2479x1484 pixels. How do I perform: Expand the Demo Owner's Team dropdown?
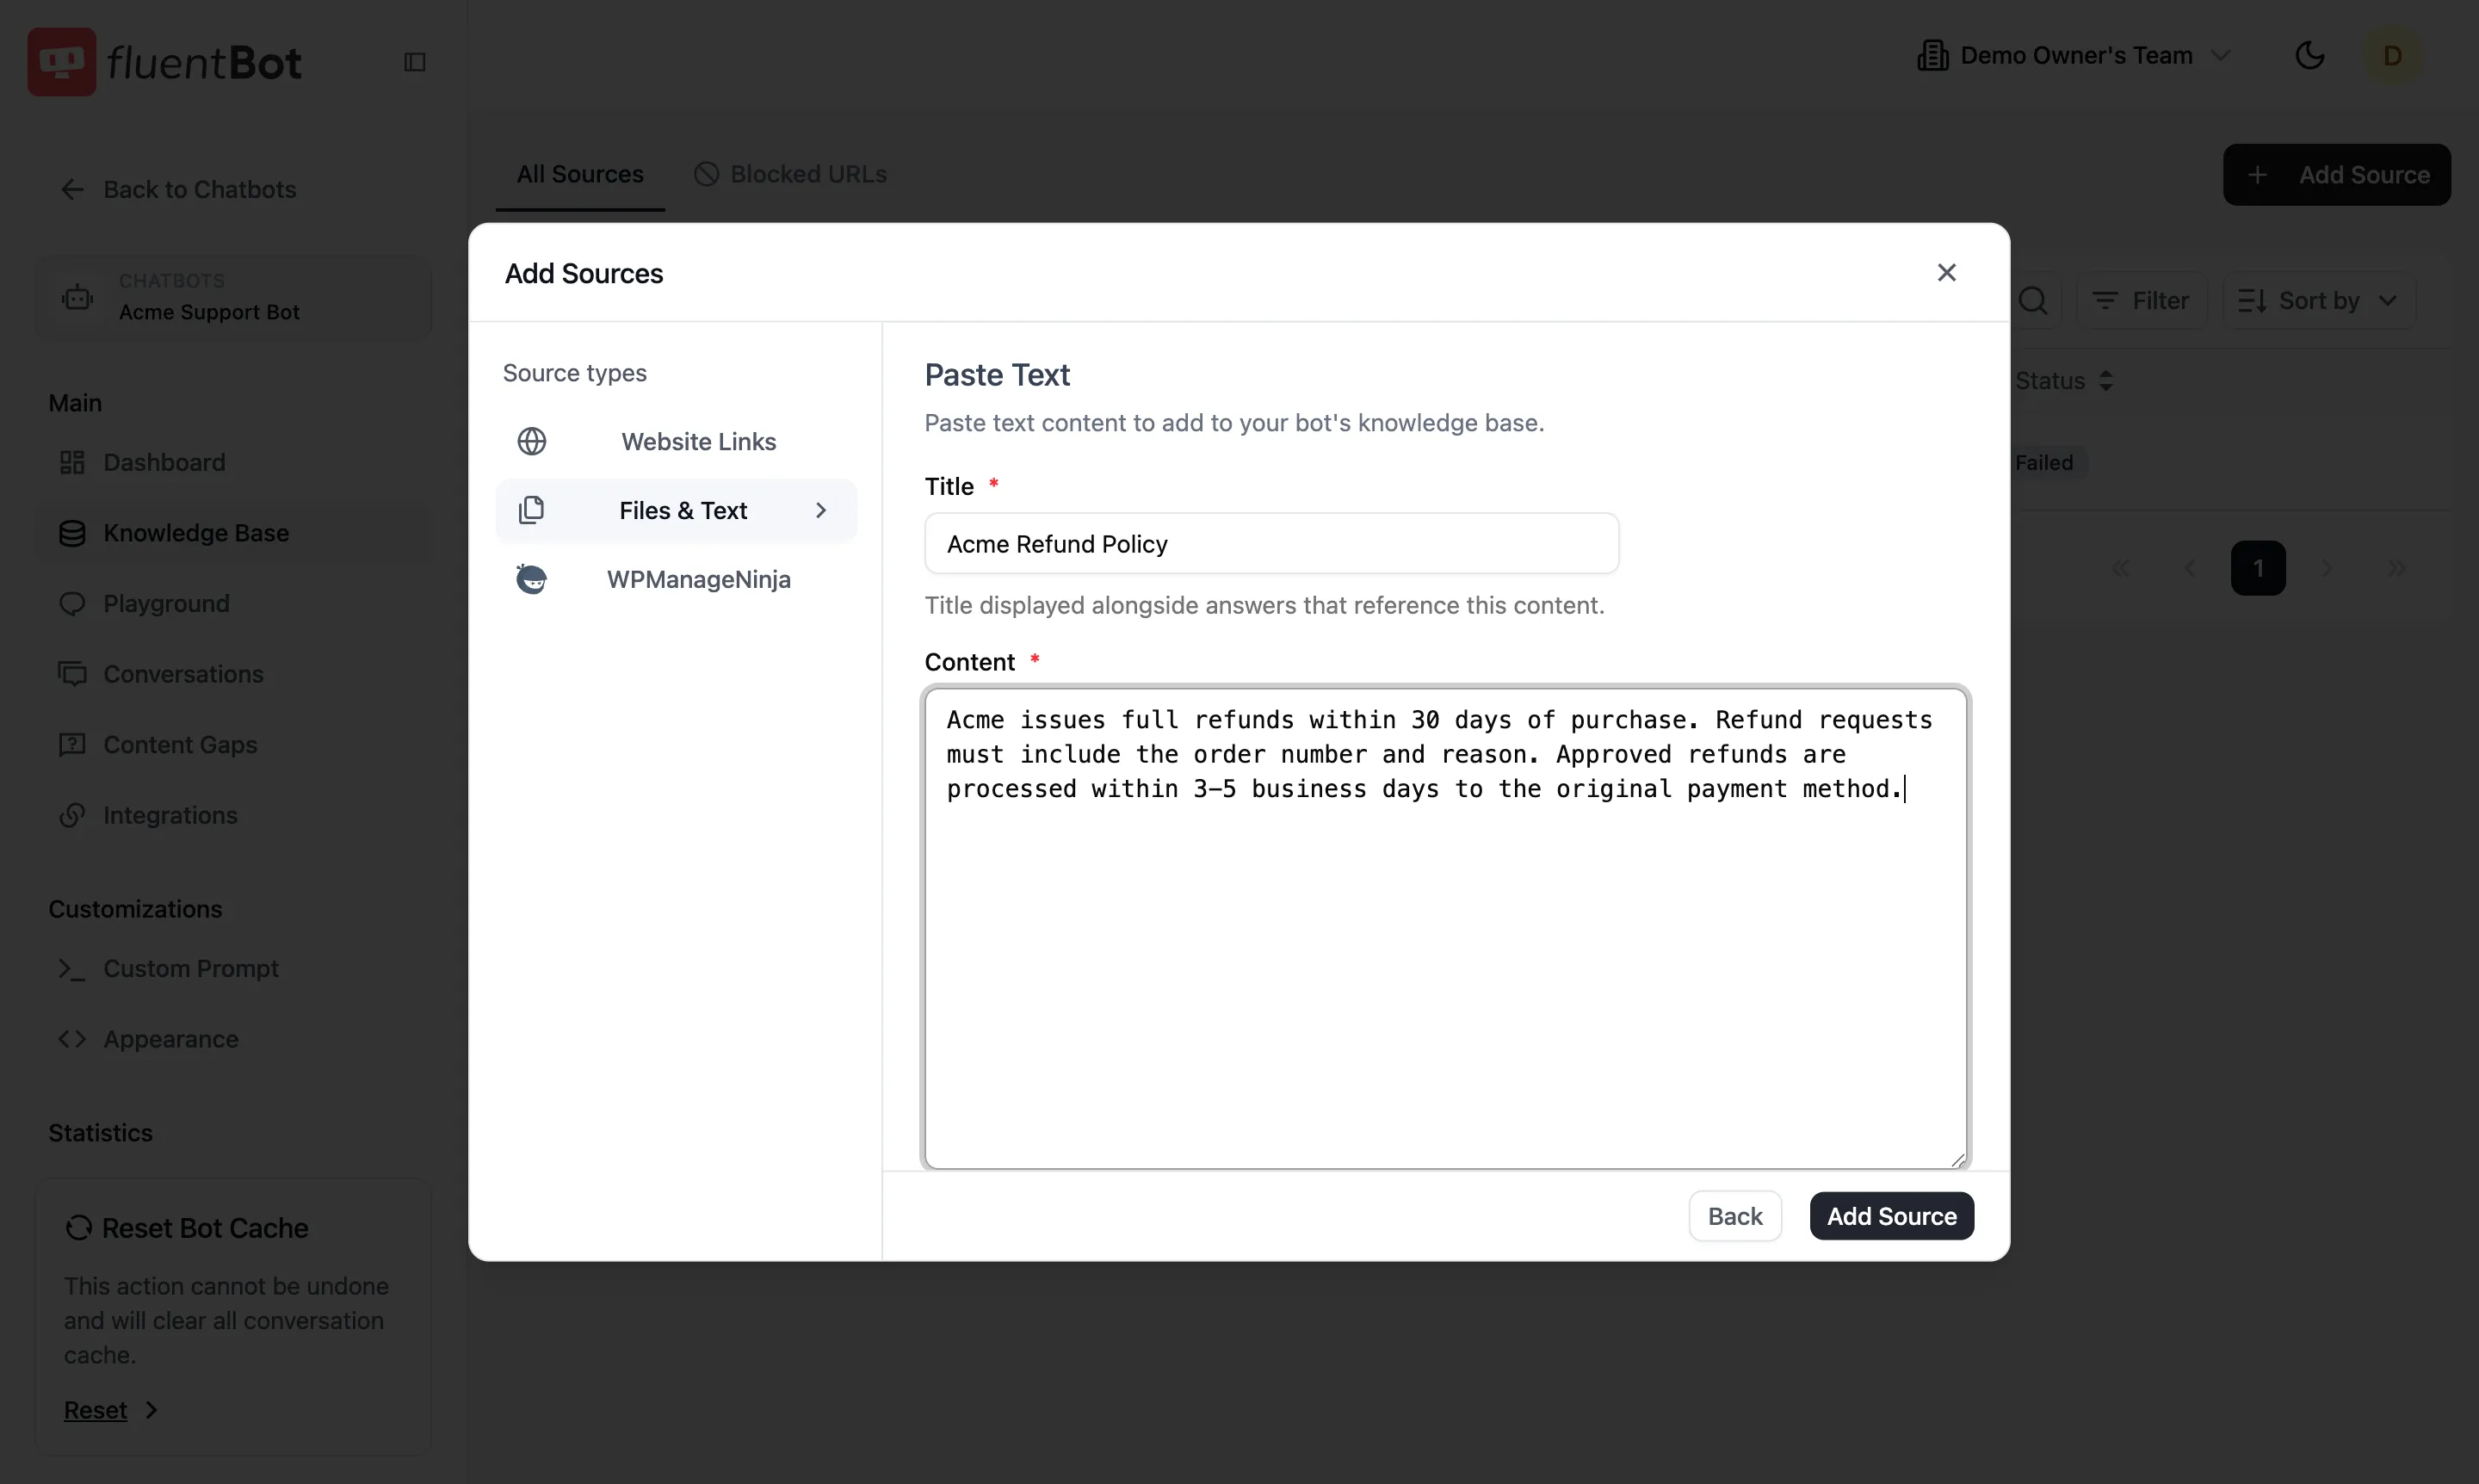tap(2074, 55)
